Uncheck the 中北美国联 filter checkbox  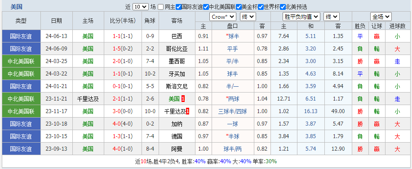point(206,7)
